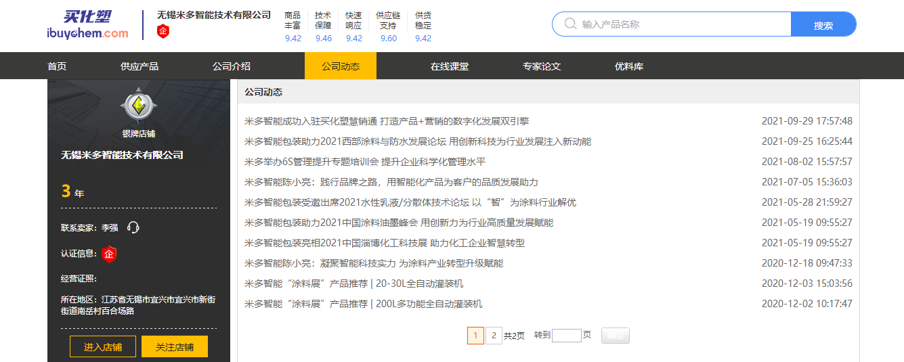Click timestamp 2020-12-18 09:47:33
This screenshot has width=904, height=362.
tap(807, 263)
